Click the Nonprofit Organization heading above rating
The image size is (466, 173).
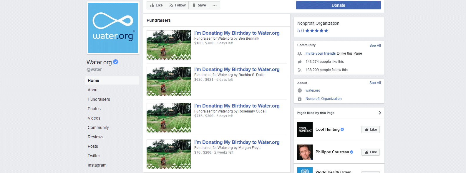coord(318,23)
